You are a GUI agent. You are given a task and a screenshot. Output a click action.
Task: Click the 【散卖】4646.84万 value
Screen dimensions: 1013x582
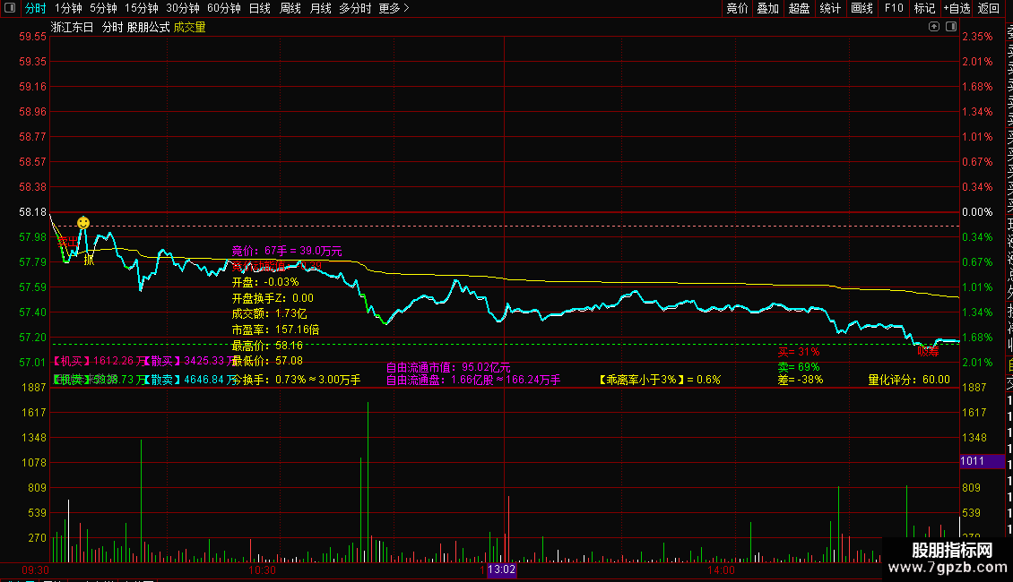pyautogui.click(x=188, y=380)
